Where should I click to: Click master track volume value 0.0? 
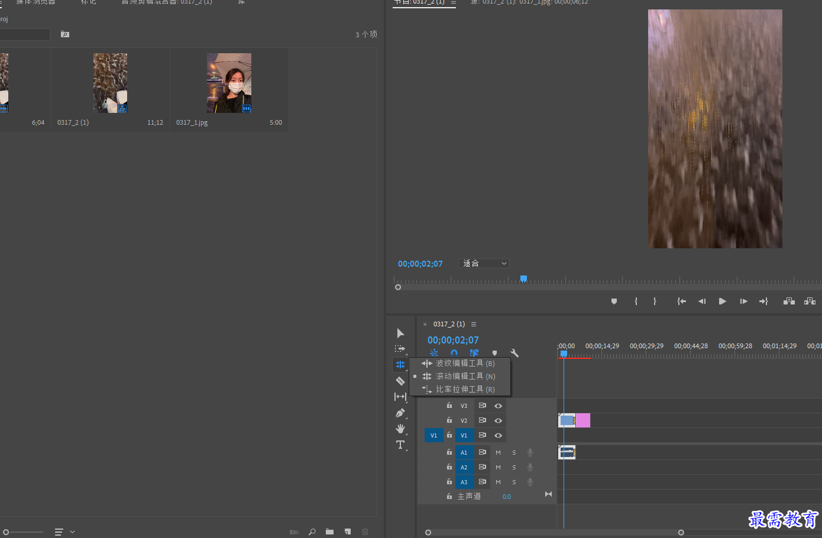pos(507,497)
